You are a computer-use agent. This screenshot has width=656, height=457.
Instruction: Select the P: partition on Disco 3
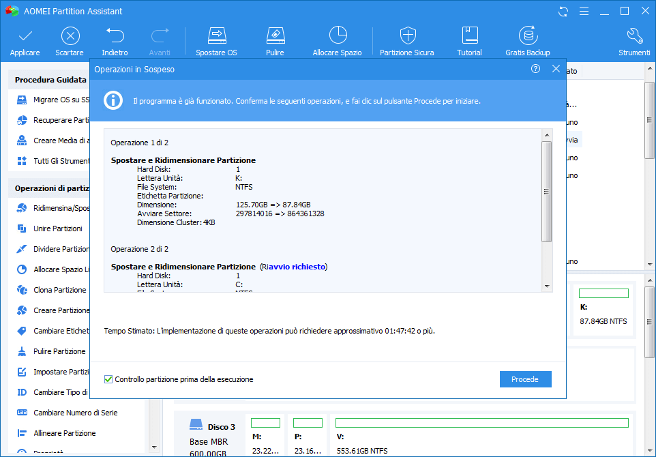coord(308,436)
